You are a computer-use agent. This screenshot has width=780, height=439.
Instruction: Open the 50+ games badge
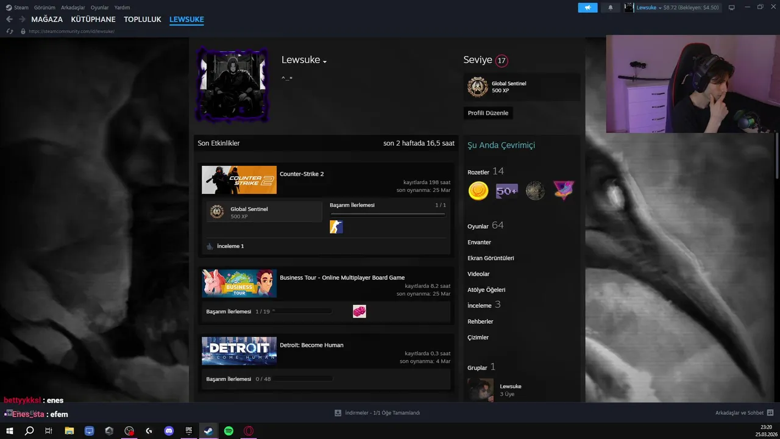pos(507,191)
